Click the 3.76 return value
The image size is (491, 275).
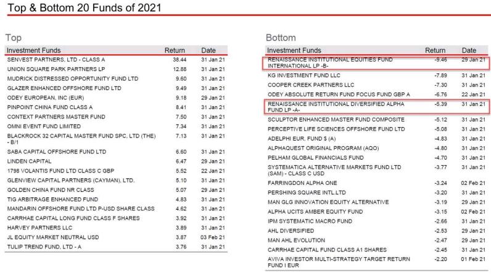(181, 247)
